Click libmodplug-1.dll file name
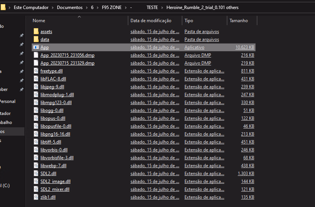The width and height of the screenshot is (315, 207). point(57,95)
